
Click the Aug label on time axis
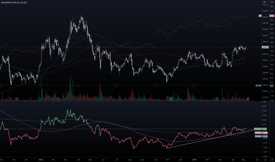(x=130, y=160)
